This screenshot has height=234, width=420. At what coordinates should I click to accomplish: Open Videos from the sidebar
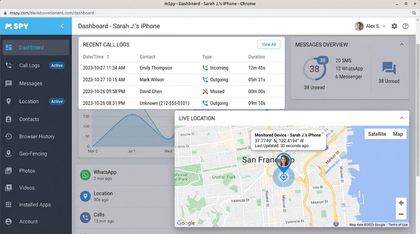coord(36,187)
